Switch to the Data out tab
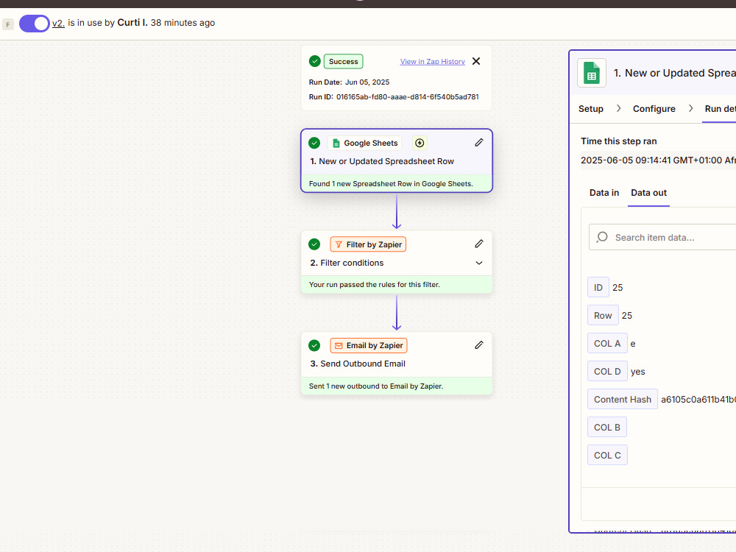Viewport: 736px width, 552px height. (648, 193)
